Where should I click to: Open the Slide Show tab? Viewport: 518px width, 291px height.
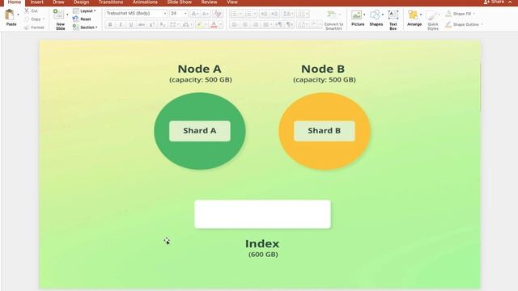tap(180, 2)
